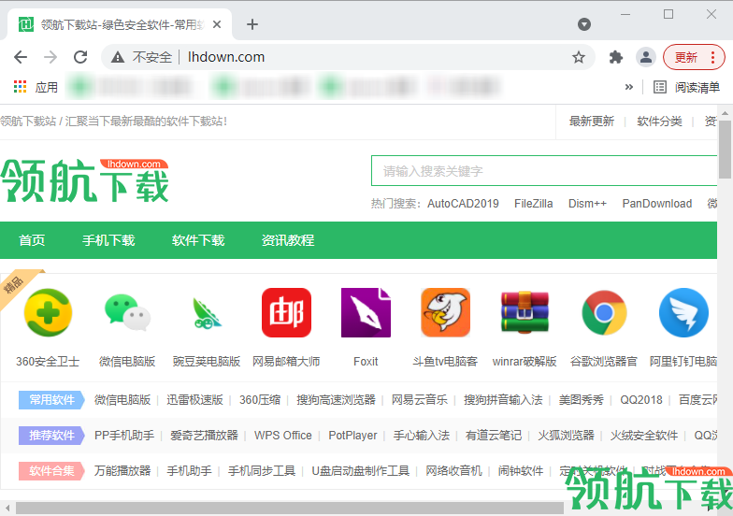Open the 有道云笔记 link
This screenshot has width=733, height=516.
pos(494,436)
